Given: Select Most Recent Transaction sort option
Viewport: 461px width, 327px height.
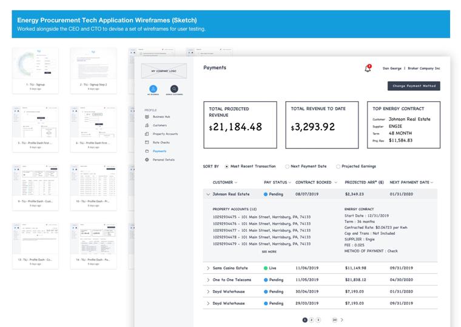Looking at the screenshot, I should pyautogui.click(x=227, y=167).
